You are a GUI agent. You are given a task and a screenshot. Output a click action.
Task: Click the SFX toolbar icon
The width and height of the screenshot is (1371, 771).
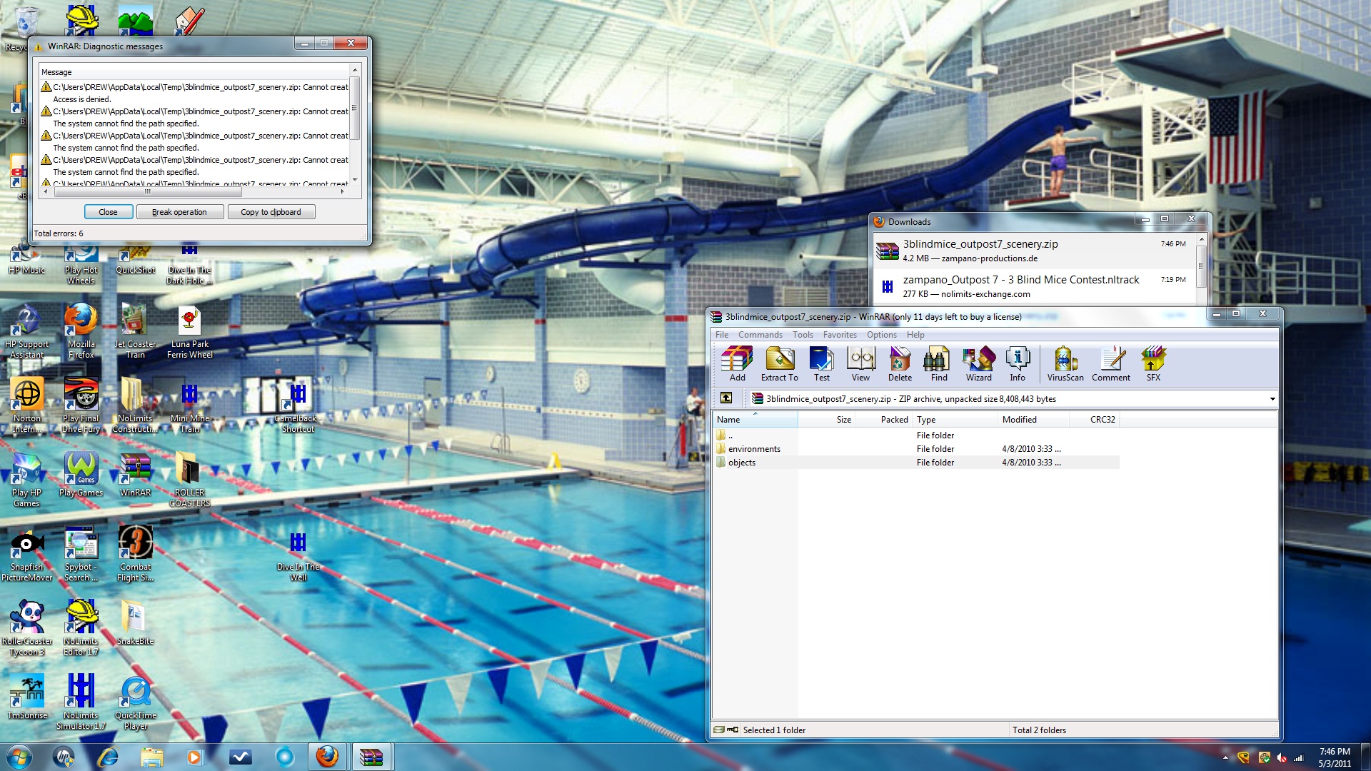[x=1153, y=363]
